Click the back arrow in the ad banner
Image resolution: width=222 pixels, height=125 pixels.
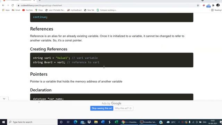click(x=39, y=102)
